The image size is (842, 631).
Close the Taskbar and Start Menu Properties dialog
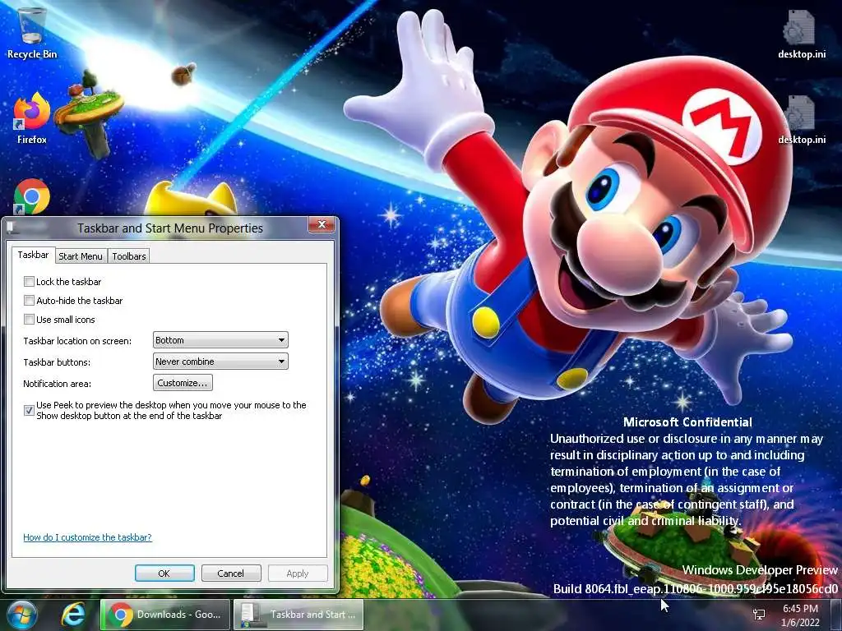coord(322,224)
